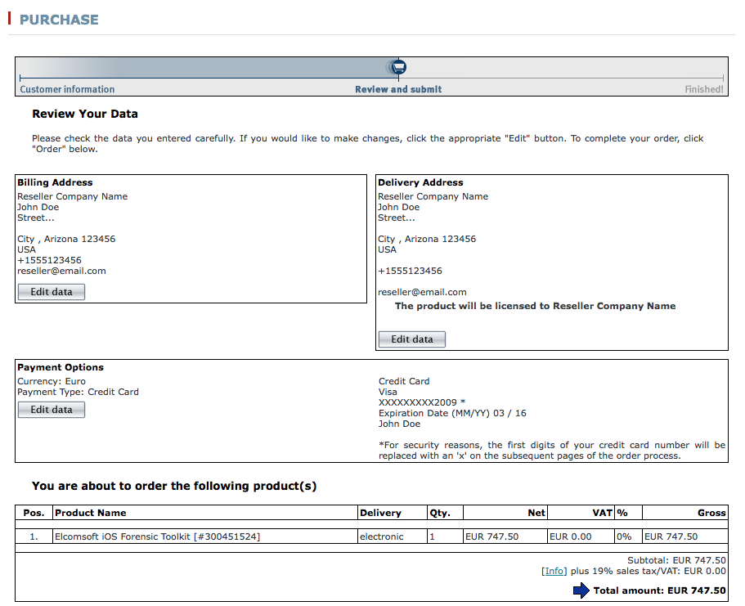Image resolution: width=745 pixels, height=606 pixels.
Task: Click the masked credit card number
Action: [x=421, y=402]
